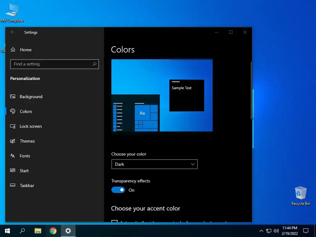The height and width of the screenshot is (237, 316).
Task: Minimize the Settings window
Action: tap(217, 32)
